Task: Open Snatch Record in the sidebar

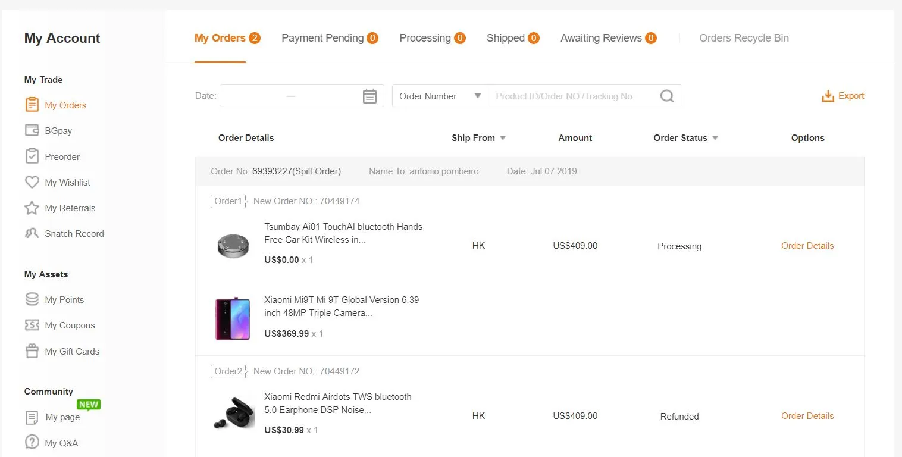Action: coord(74,234)
